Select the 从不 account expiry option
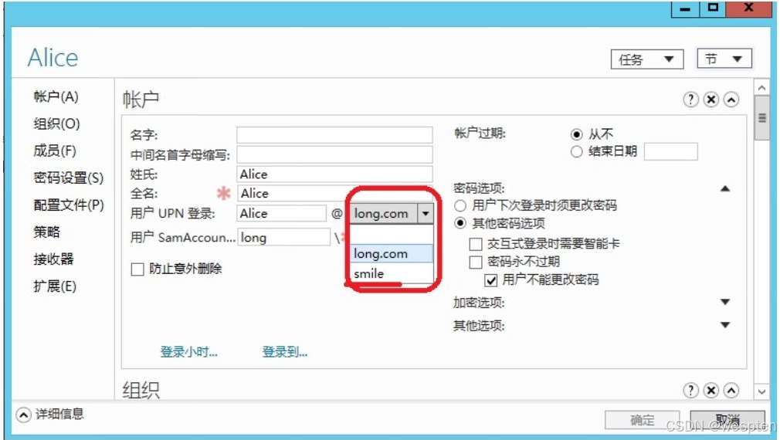The width and height of the screenshot is (780, 440). click(577, 134)
